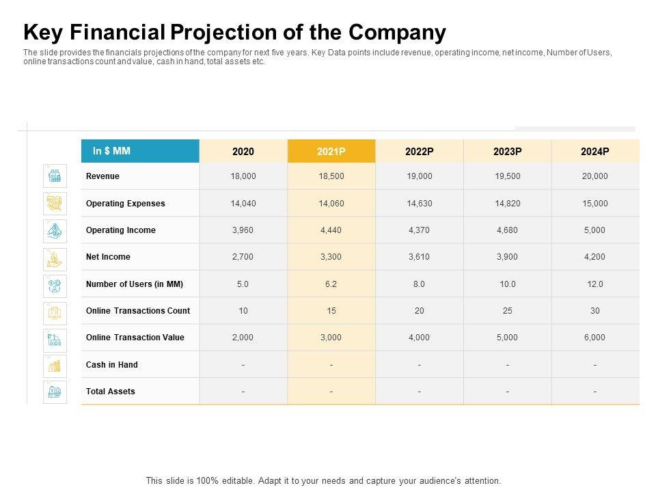
Task: Click the blue 'In $ MM' header cell
Action: [140, 151]
